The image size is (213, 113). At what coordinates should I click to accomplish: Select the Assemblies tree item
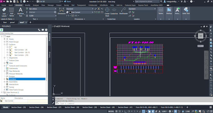pos(13,82)
